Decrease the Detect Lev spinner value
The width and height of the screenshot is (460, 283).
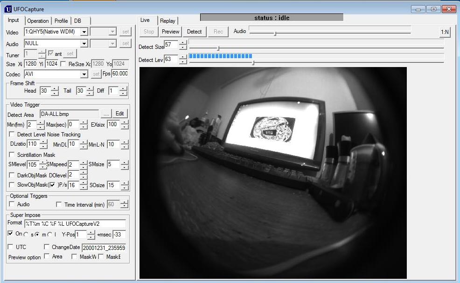coord(183,62)
